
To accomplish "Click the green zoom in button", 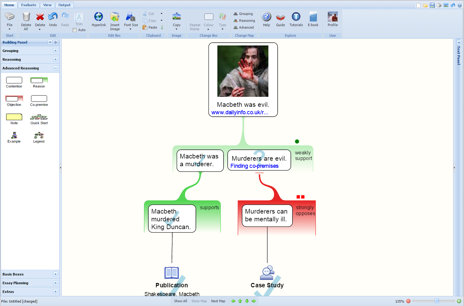I will click(x=459, y=301).
